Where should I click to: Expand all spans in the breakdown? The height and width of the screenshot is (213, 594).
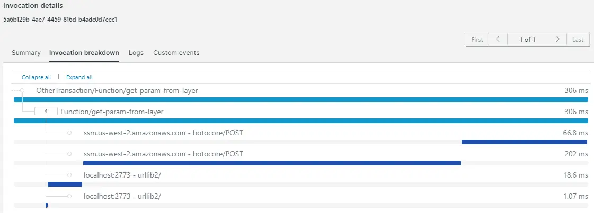(x=79, y=77)
